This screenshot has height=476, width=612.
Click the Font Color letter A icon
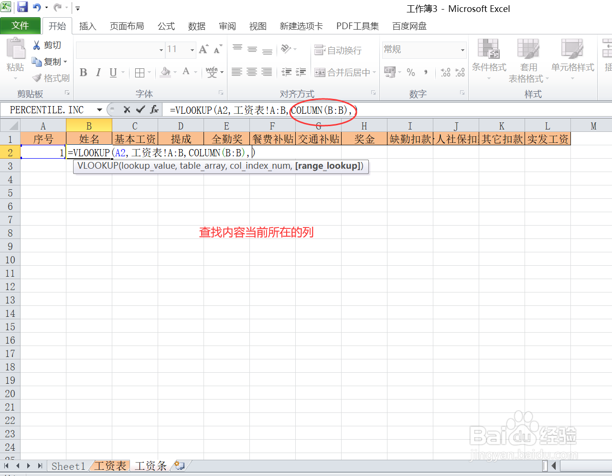[186, 72]
